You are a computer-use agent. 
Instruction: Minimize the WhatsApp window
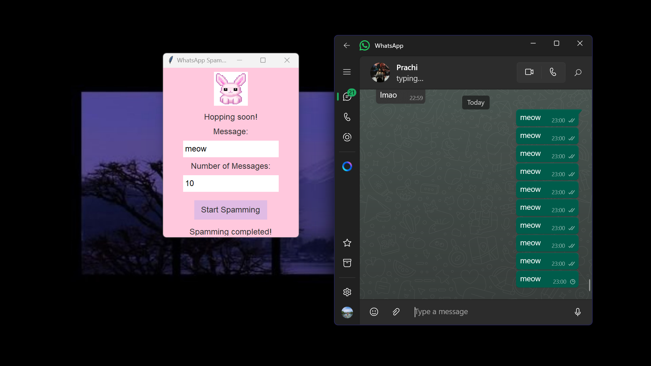click(x=533, y=43)
